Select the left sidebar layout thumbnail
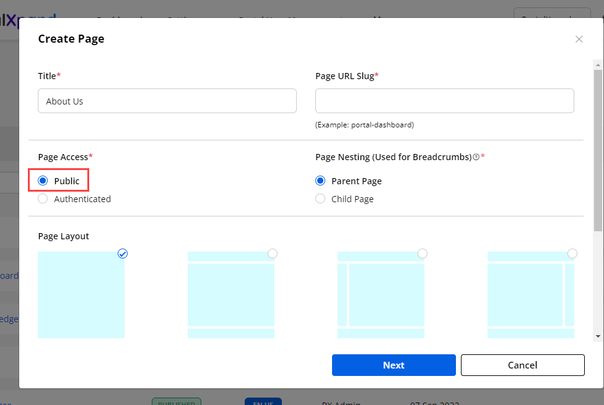 click(381, 295)
